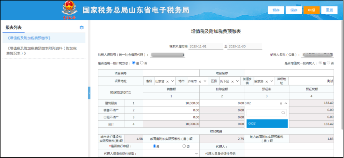Clear the 预征率 value 0.02
The image size is (344, 158).
(281, 103)
